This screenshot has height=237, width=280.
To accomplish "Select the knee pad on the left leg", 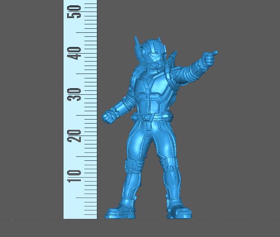I will (132, 167).
